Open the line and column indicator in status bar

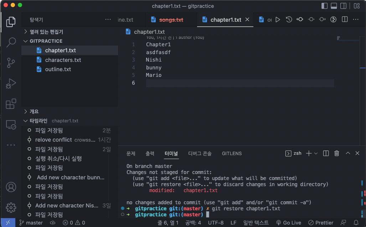pyautogui.click(x=168, y=223)
